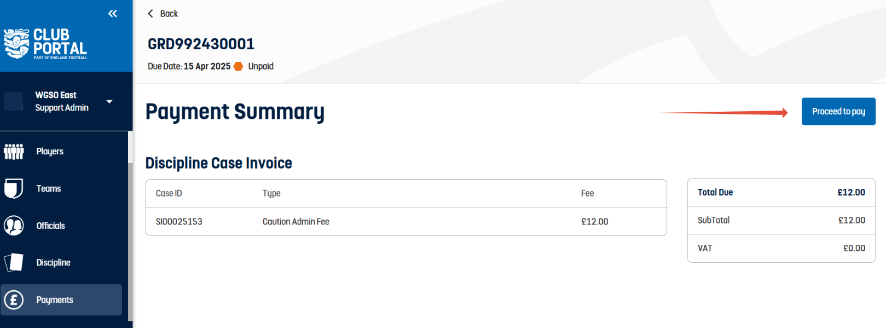Open the Discipline menu entry
This screenshot has height=328, width=886.
pos(53,263)
